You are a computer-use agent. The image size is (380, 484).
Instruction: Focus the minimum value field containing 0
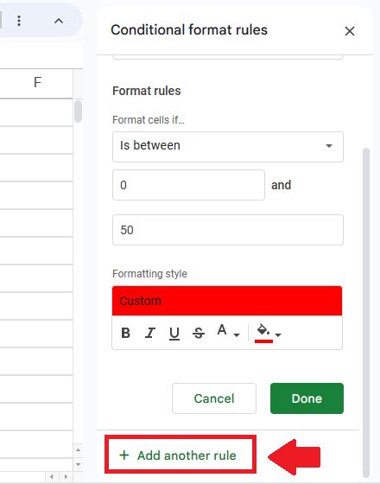click(x=188, y=185)
